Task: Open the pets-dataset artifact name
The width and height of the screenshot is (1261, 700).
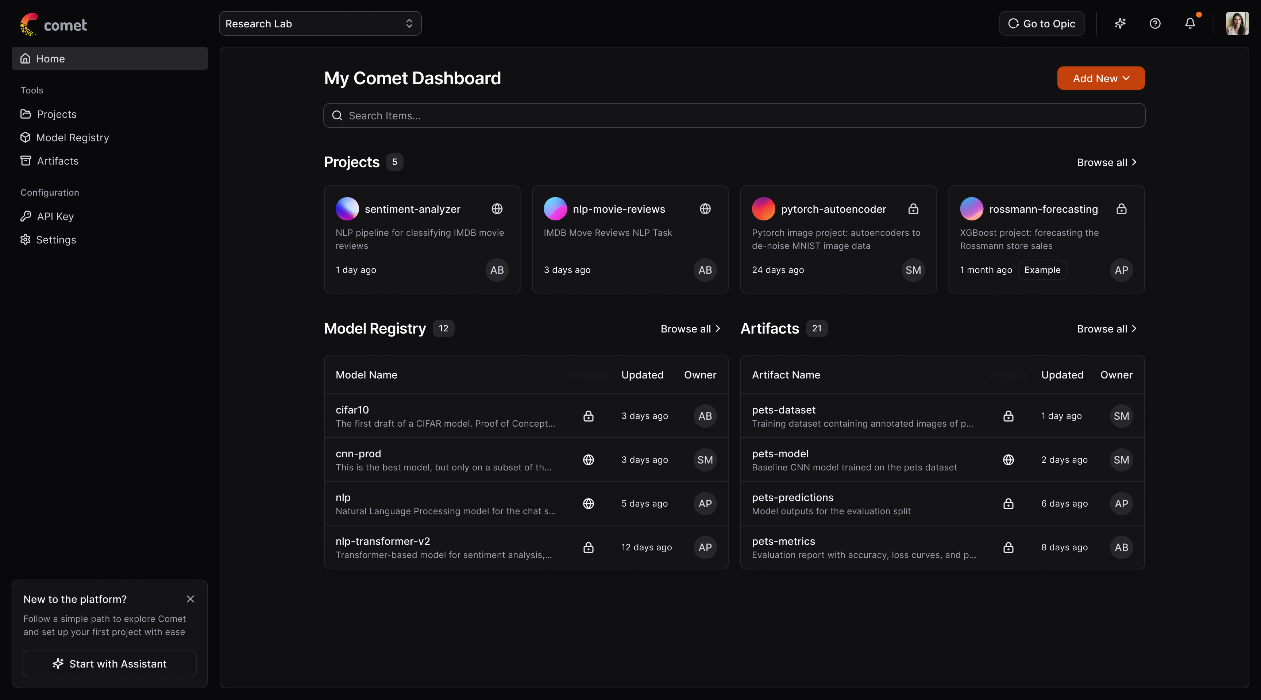Action: click(x=783, y=410)
